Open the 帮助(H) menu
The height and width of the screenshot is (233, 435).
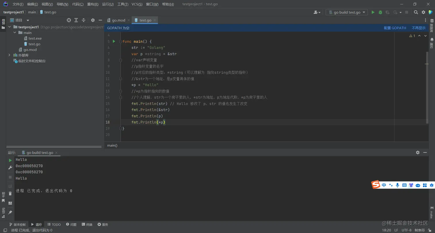point(168,4)
